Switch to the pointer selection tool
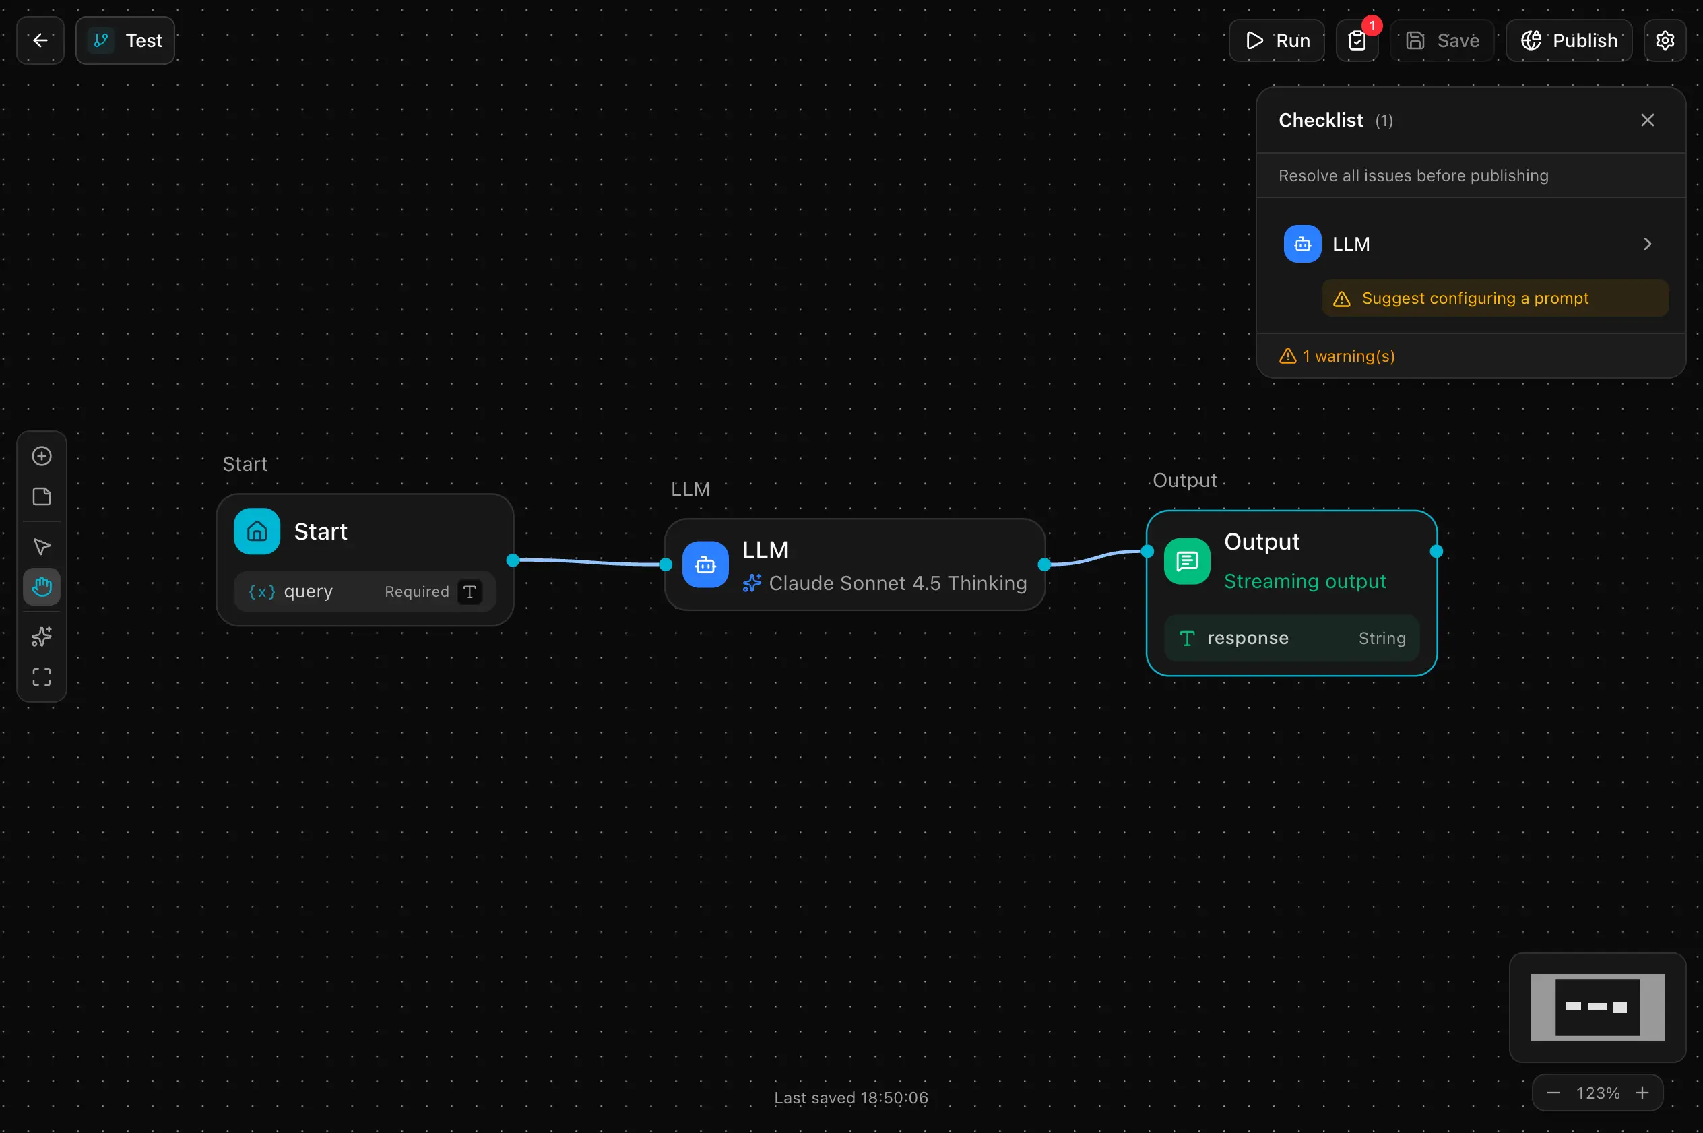 [41, 547]
